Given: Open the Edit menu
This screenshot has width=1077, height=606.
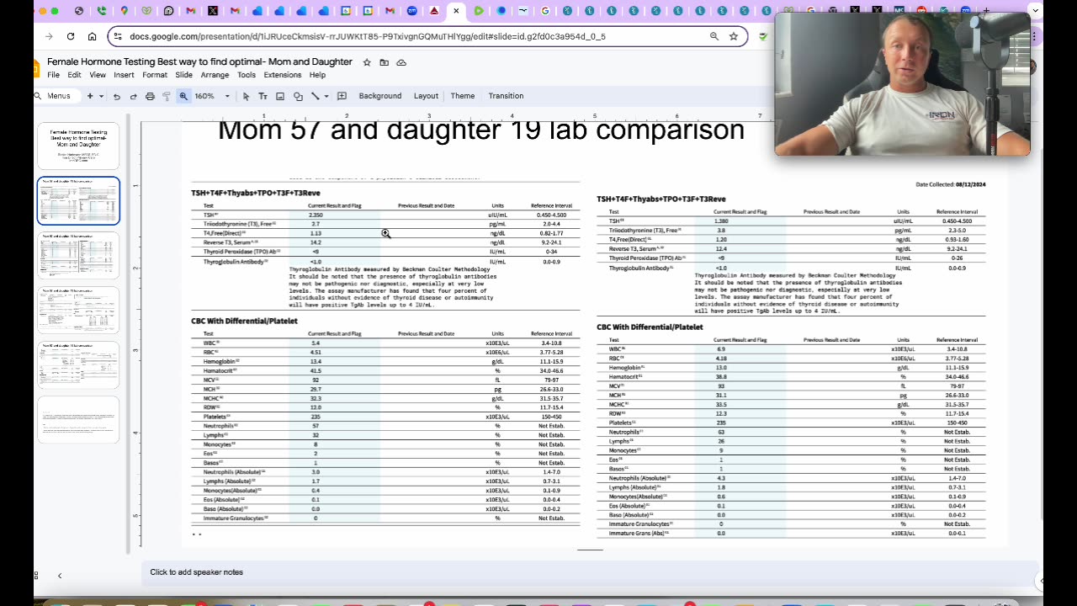Looking at the screenshot, I should (x=75, y=75).
